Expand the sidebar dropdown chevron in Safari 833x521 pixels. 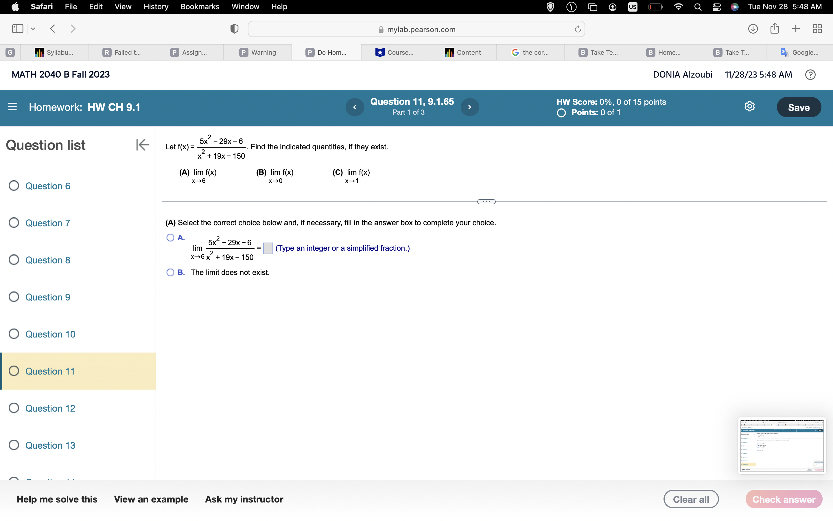tap(33, 29)
